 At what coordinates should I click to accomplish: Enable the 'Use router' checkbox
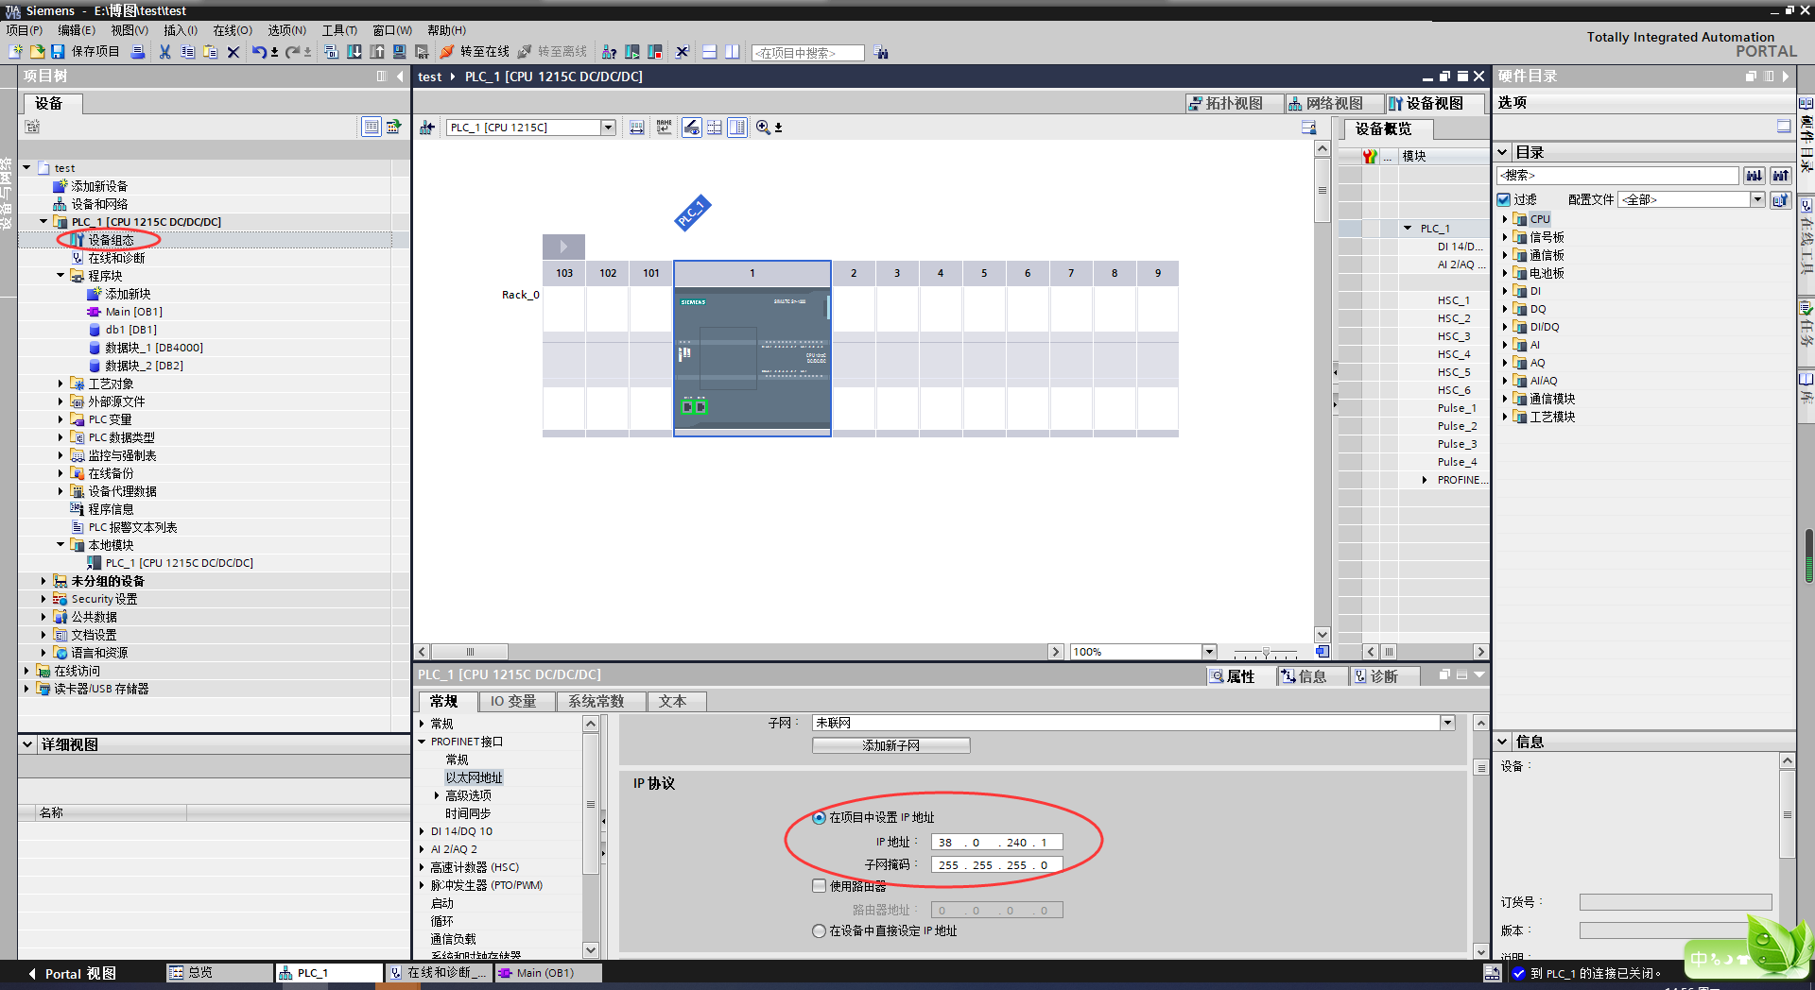(819, 886)
